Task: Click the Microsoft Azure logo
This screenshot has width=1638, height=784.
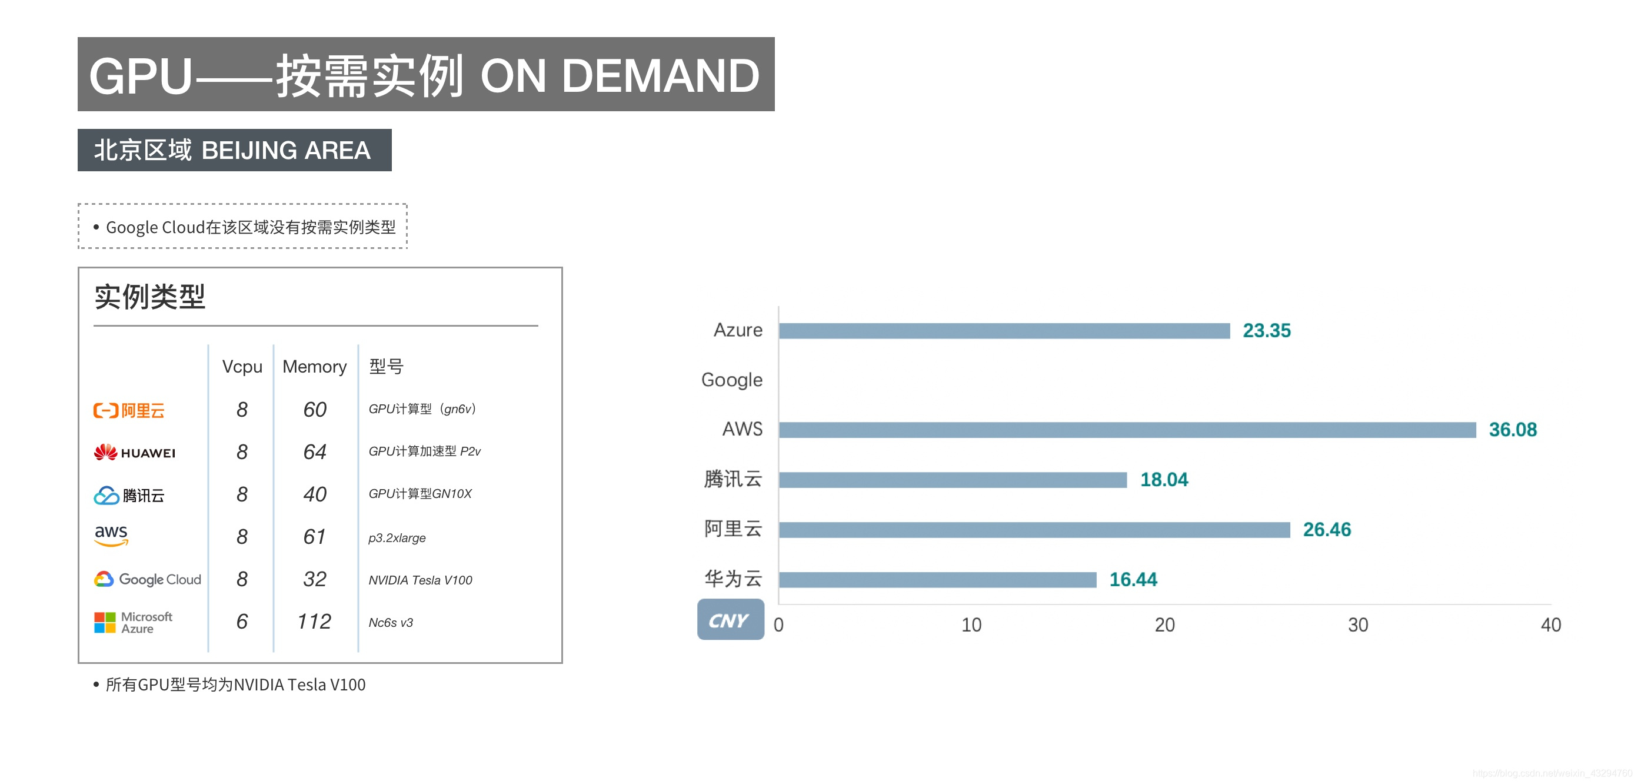Action: (133, 622)
